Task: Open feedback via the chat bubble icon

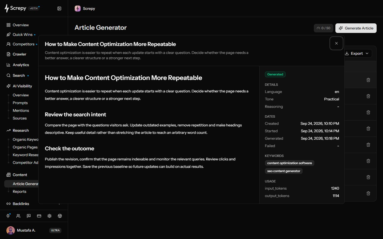Action: pyautogui.click(x=29, y=216)
